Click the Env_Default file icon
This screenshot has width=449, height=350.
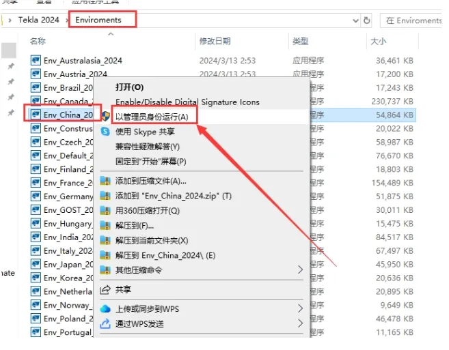tap(36, 156)
